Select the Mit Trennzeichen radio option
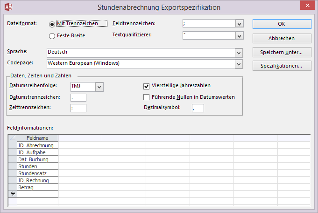This screenshot has height=213, width=318. [52, 24]
